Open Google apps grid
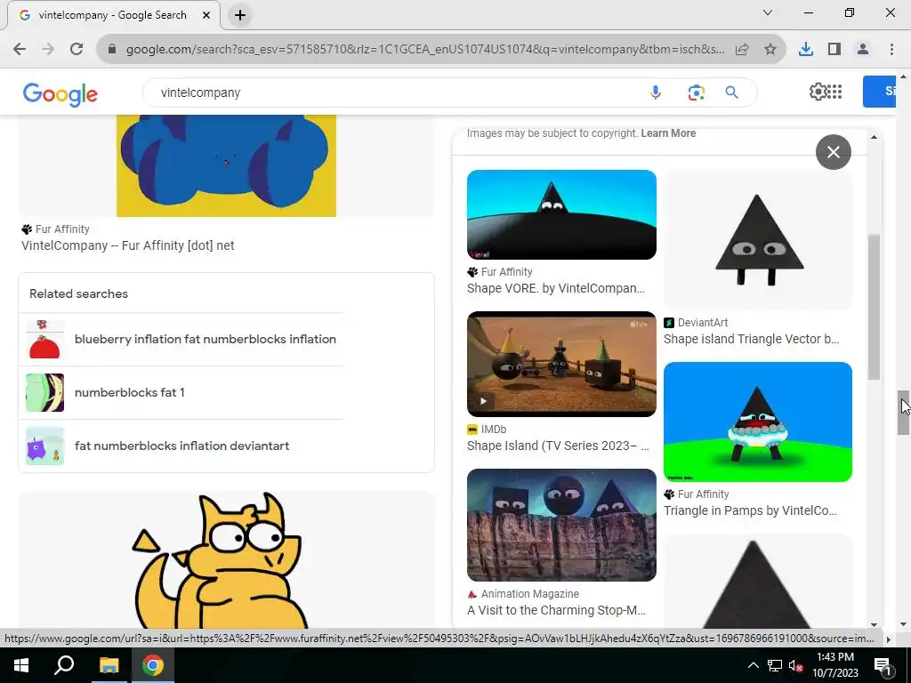Viewport: 911px width, 683px height. click(834, 92)
